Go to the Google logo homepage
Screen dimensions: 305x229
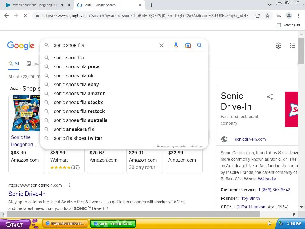21,46
